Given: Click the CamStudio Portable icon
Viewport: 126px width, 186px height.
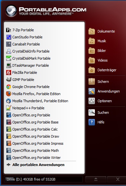Looking at the screenshot, I should (x=9, y=37).
